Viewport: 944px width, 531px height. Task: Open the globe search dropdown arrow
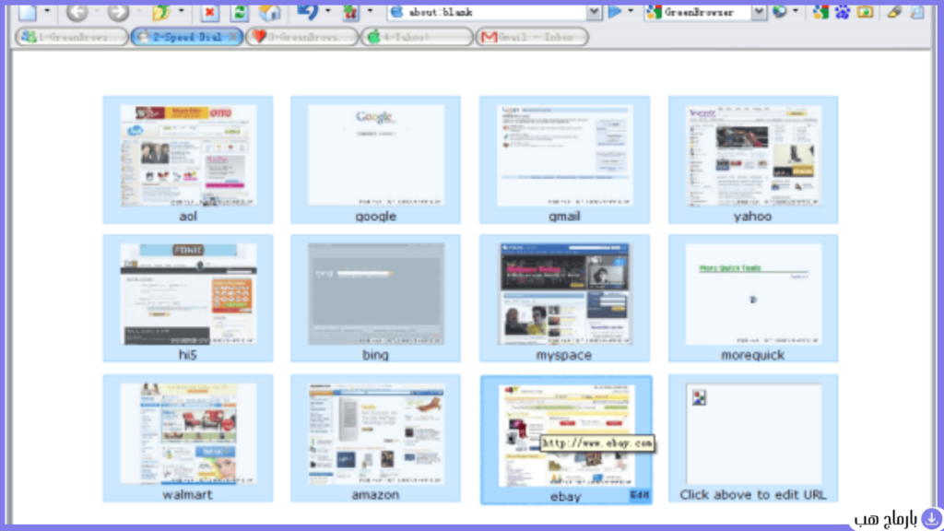(x=796, y=11)
